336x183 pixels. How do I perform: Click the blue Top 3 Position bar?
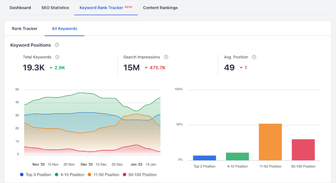205,158
